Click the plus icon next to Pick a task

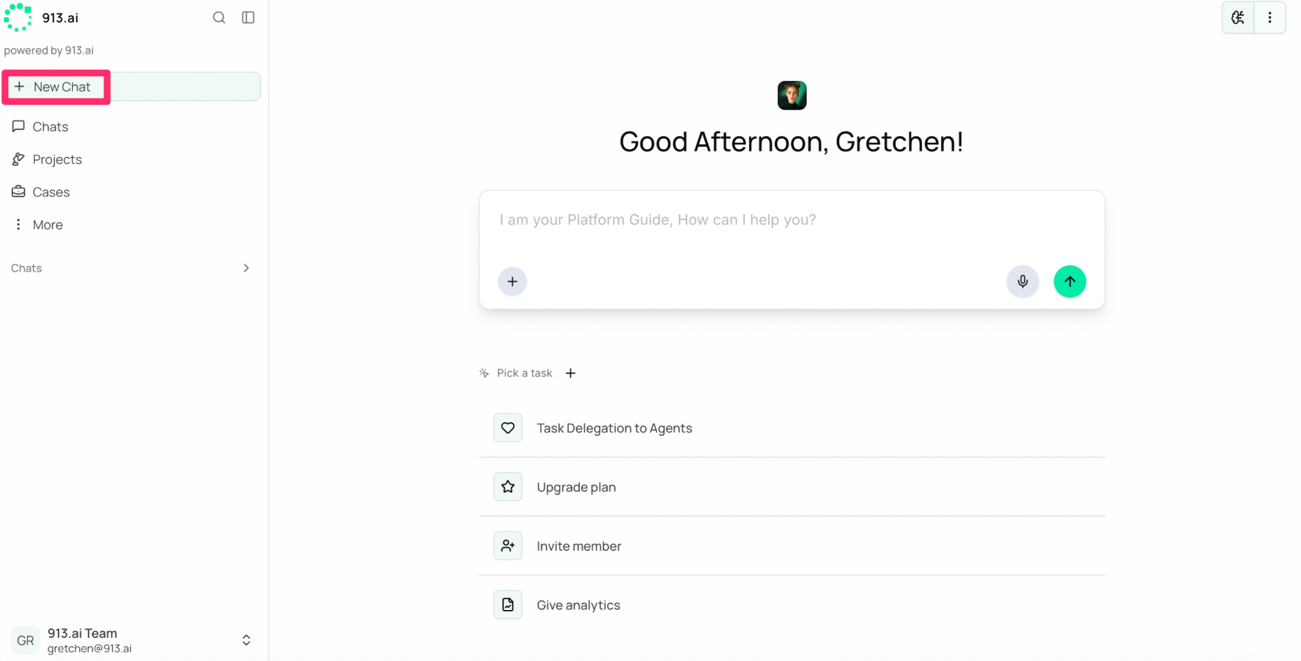tap(571, 373)
